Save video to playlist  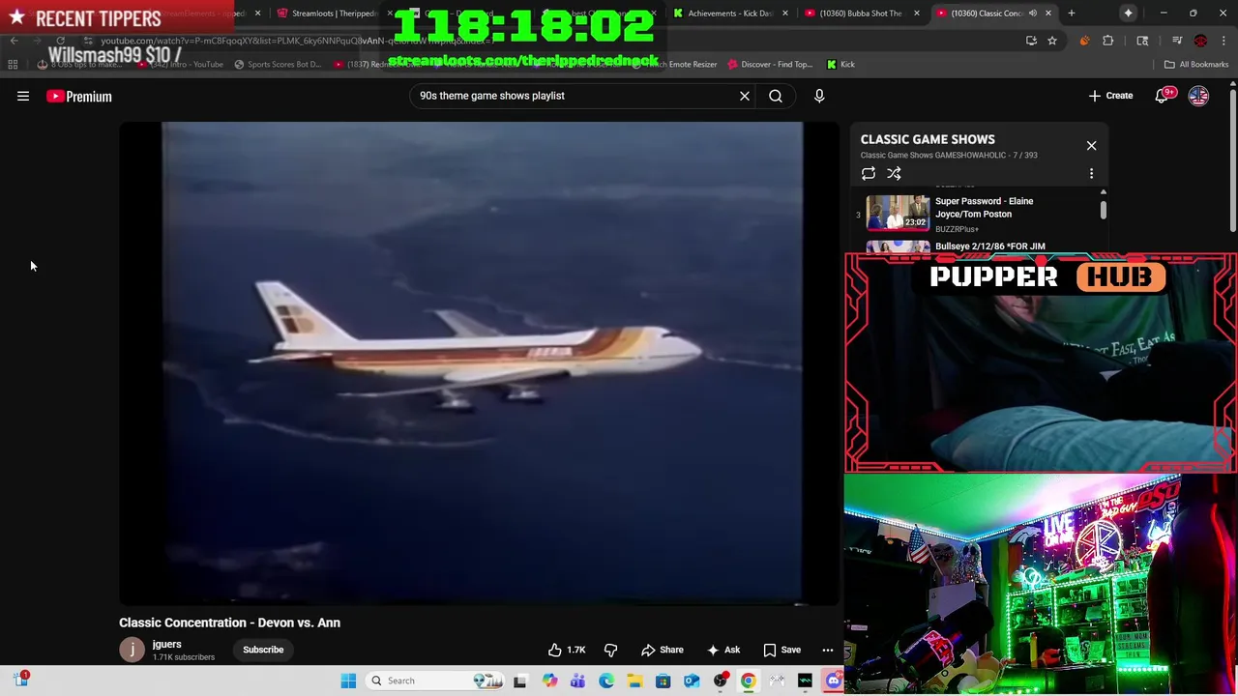pyautogui.click(x=781, y=650)
